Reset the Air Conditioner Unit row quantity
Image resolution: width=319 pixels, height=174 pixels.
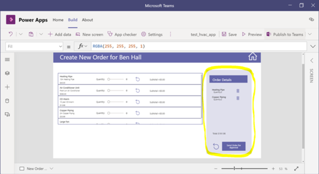click(x=138, y=90)
